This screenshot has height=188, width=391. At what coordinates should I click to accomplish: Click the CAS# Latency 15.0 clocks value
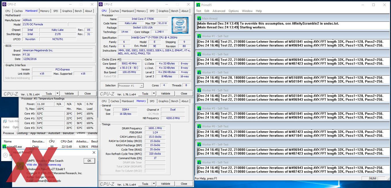point(155,137)
